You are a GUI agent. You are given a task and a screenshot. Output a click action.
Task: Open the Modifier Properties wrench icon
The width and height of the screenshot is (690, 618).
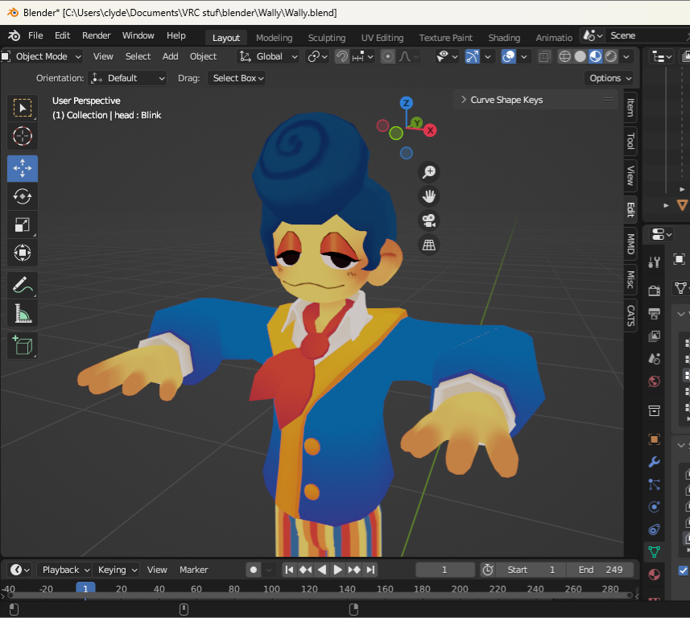(x=654, y=462)
